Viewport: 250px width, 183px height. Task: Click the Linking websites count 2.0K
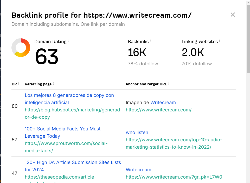click(193, 52)
